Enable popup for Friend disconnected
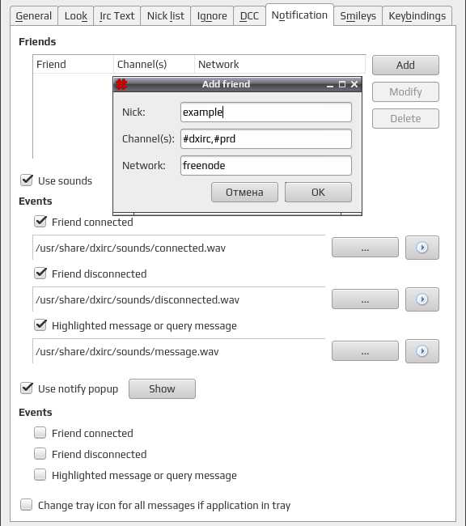Screen dimensions: 466x526 pyautogui.click(x=40, y=454)
